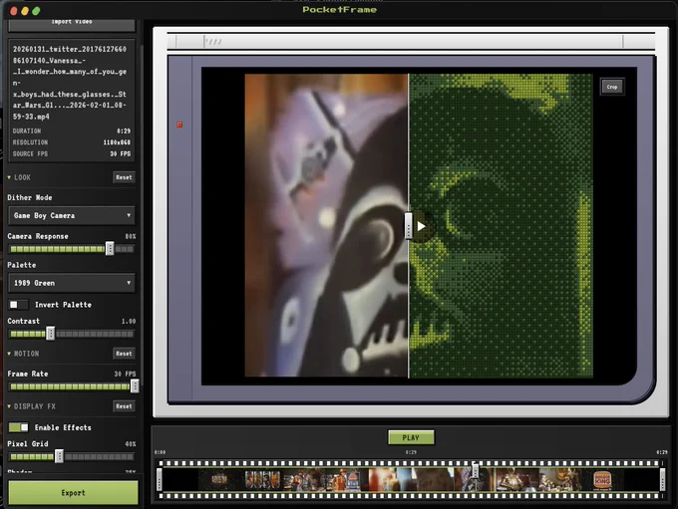Toggle the Enable Effects switch
Image resolution: width=678 pixels, height=509 pixels.
pyautogui.click(x=18, y=427)
